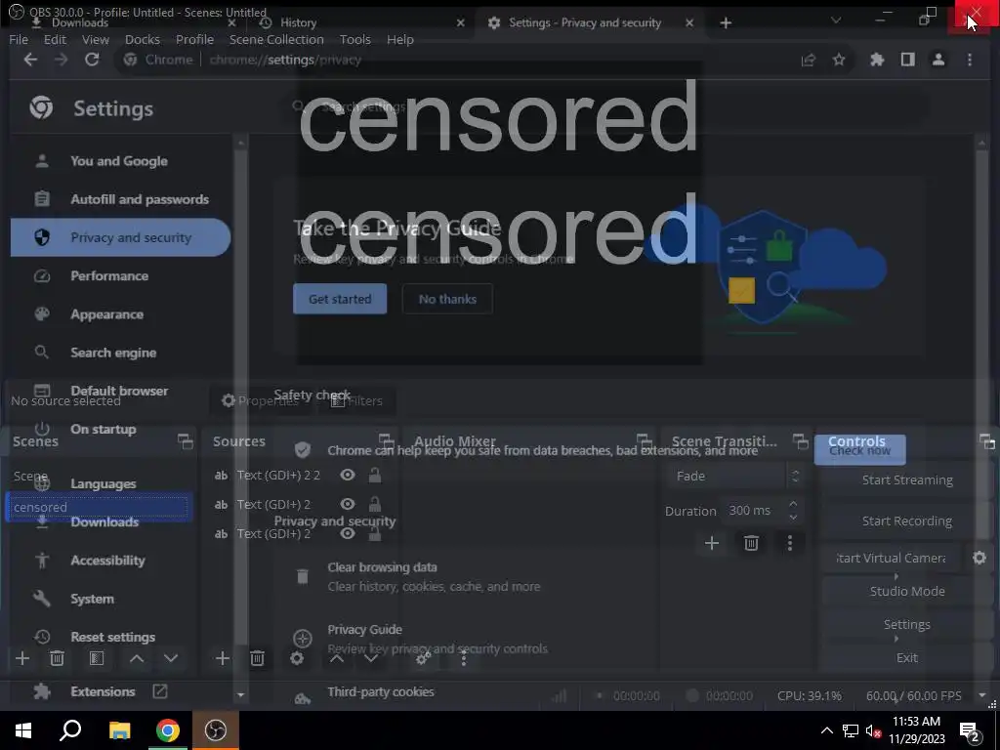The height and width of the screenshot is (750, 1000).
Task: Reload the Chrome settings page
Action: (x=92, y=60)
